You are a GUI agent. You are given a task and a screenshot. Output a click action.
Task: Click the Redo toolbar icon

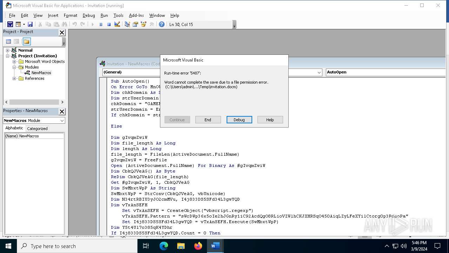(x=82, y=24)
